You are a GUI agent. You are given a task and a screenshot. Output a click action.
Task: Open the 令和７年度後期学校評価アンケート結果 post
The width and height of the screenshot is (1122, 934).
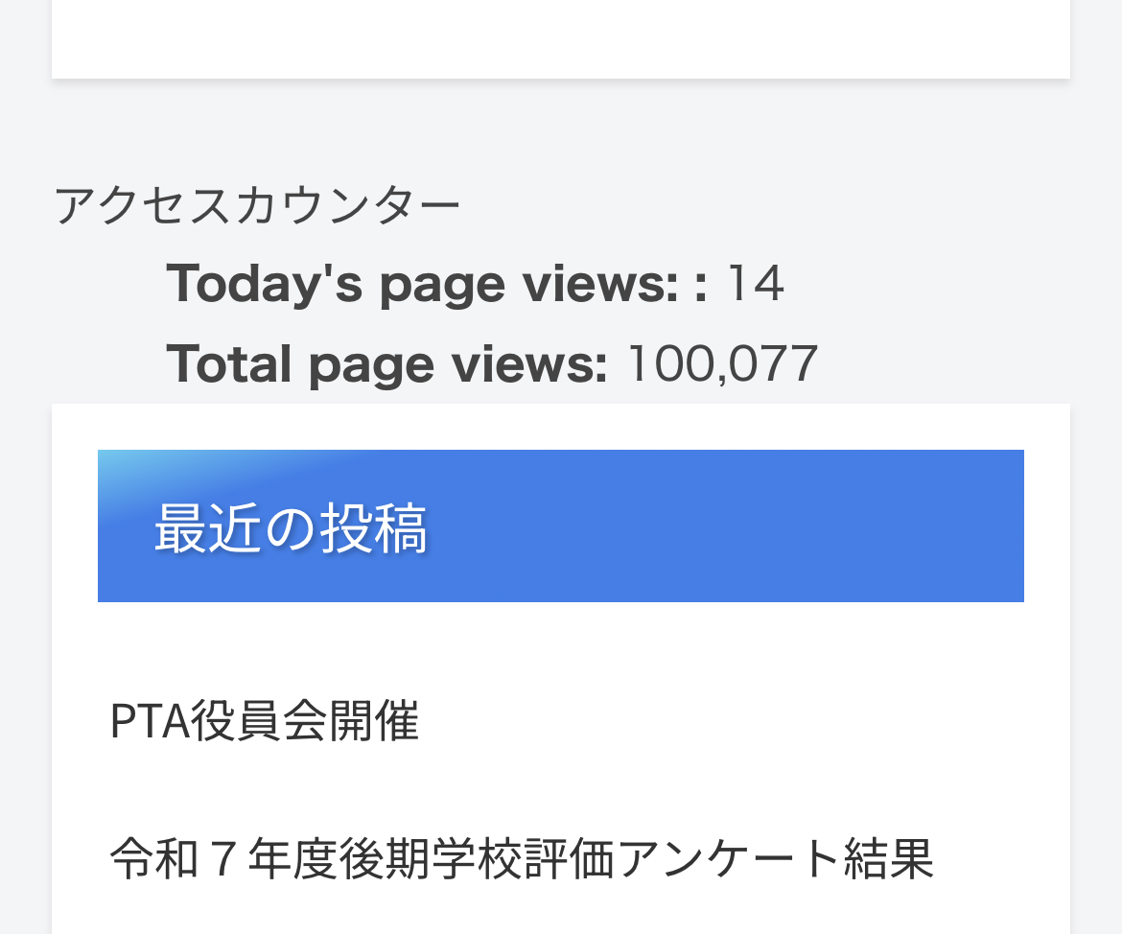521,858
